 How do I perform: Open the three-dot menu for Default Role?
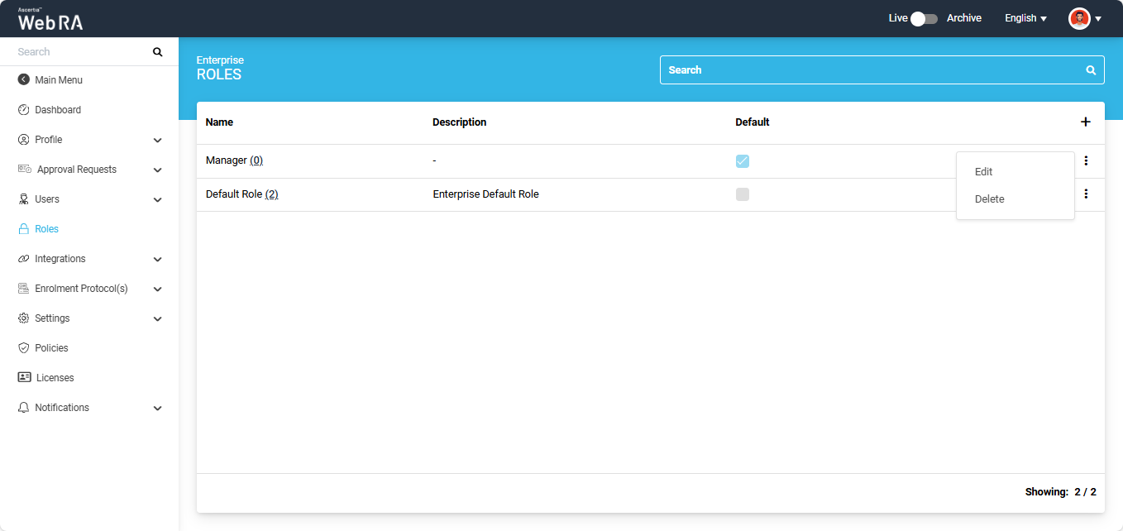(x=1085, y=194)
